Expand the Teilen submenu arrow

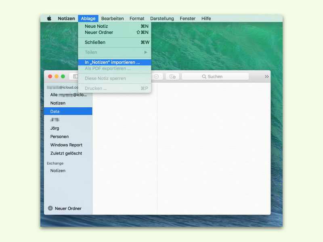[x=146, y=52]
